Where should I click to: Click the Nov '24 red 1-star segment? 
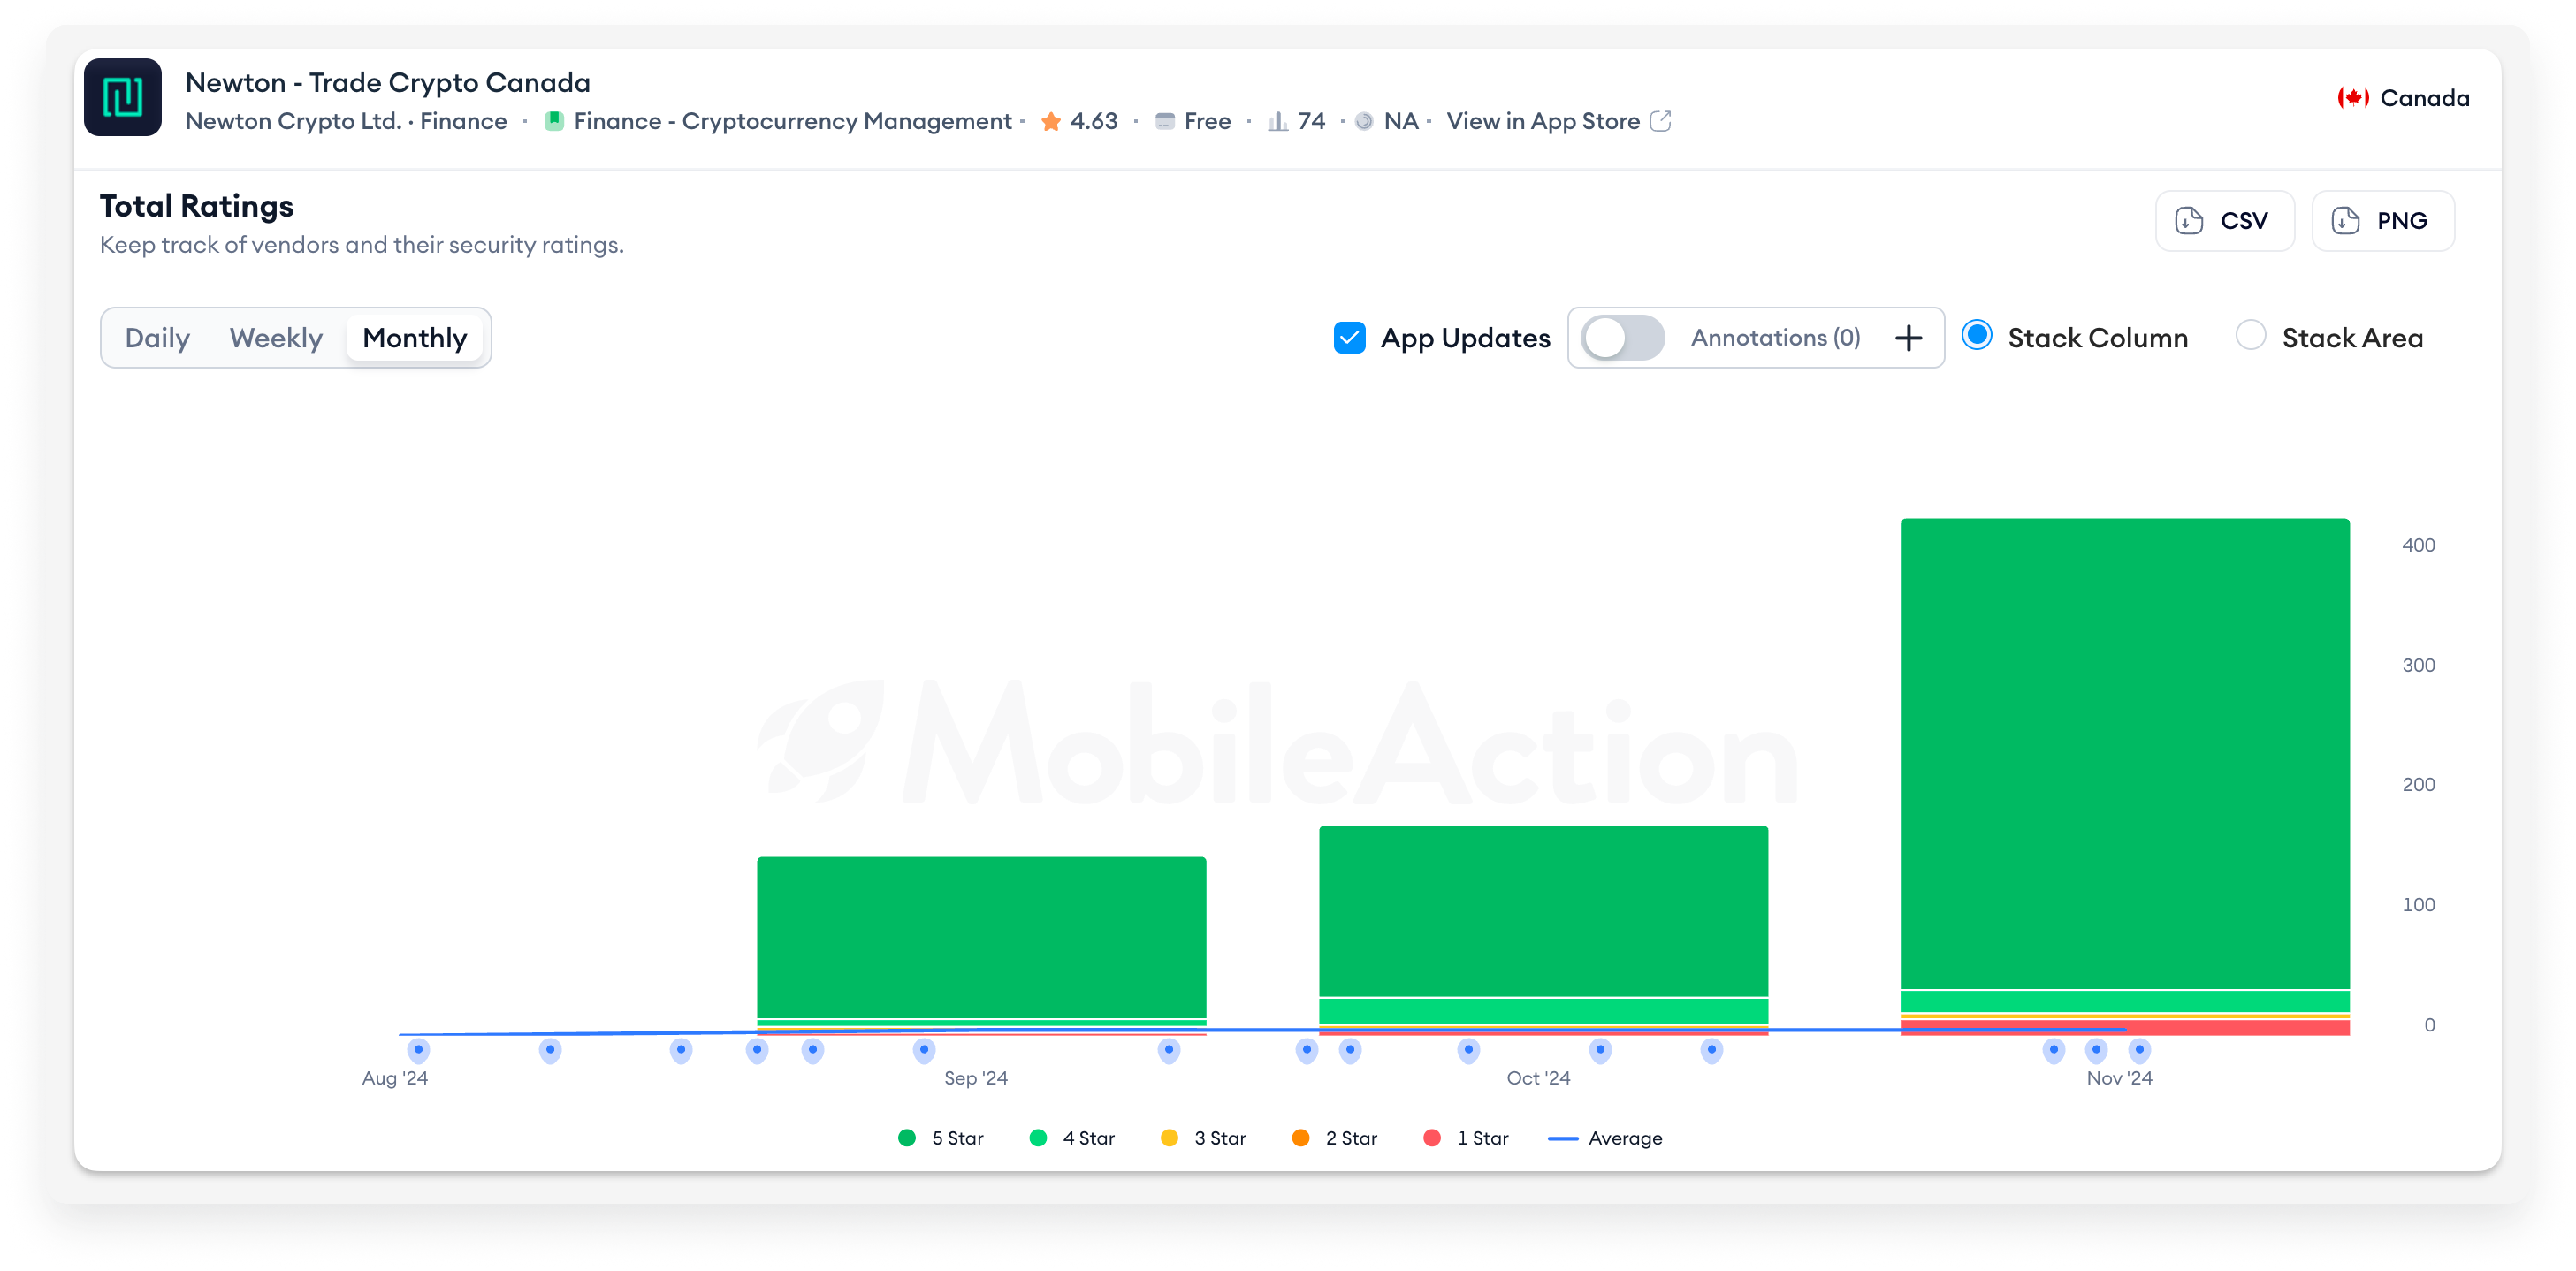pyautogui.click(x=2125, y=1027)
